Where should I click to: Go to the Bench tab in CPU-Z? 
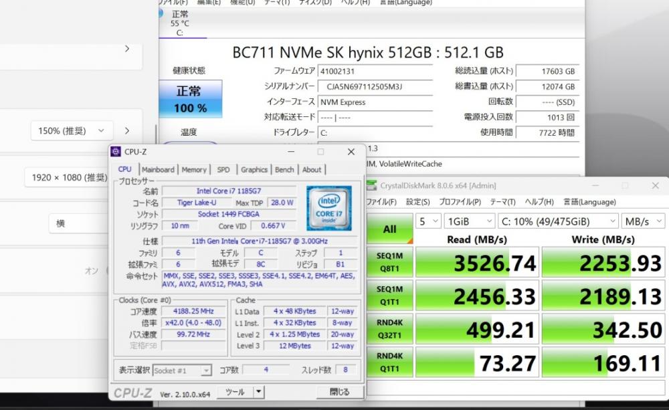(x=284, y=169)
